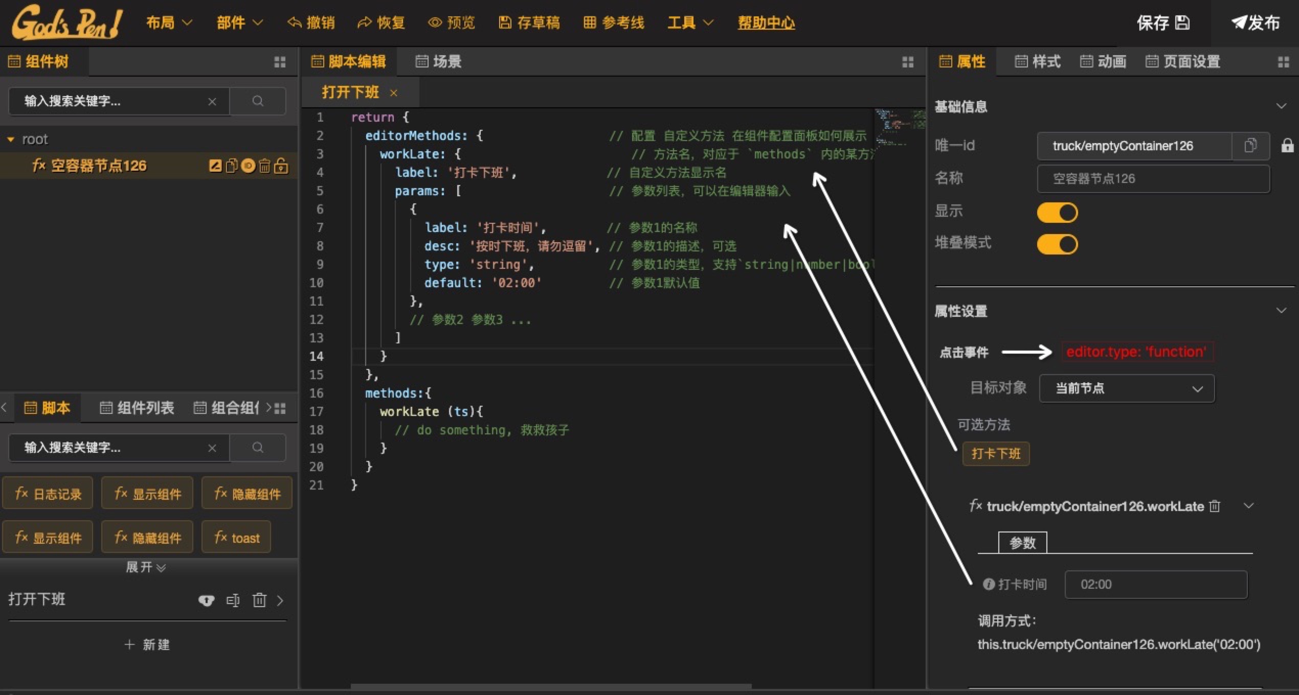
Task: Turn off the 堆叠模式 toggle
Action: [x=1057, y=244]
